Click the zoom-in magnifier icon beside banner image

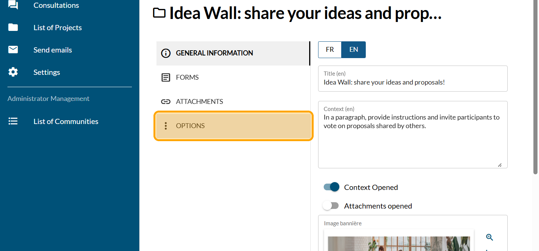click(x=489, y=237)
